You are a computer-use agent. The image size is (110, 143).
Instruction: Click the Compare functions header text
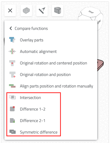(x=31, y=29)
